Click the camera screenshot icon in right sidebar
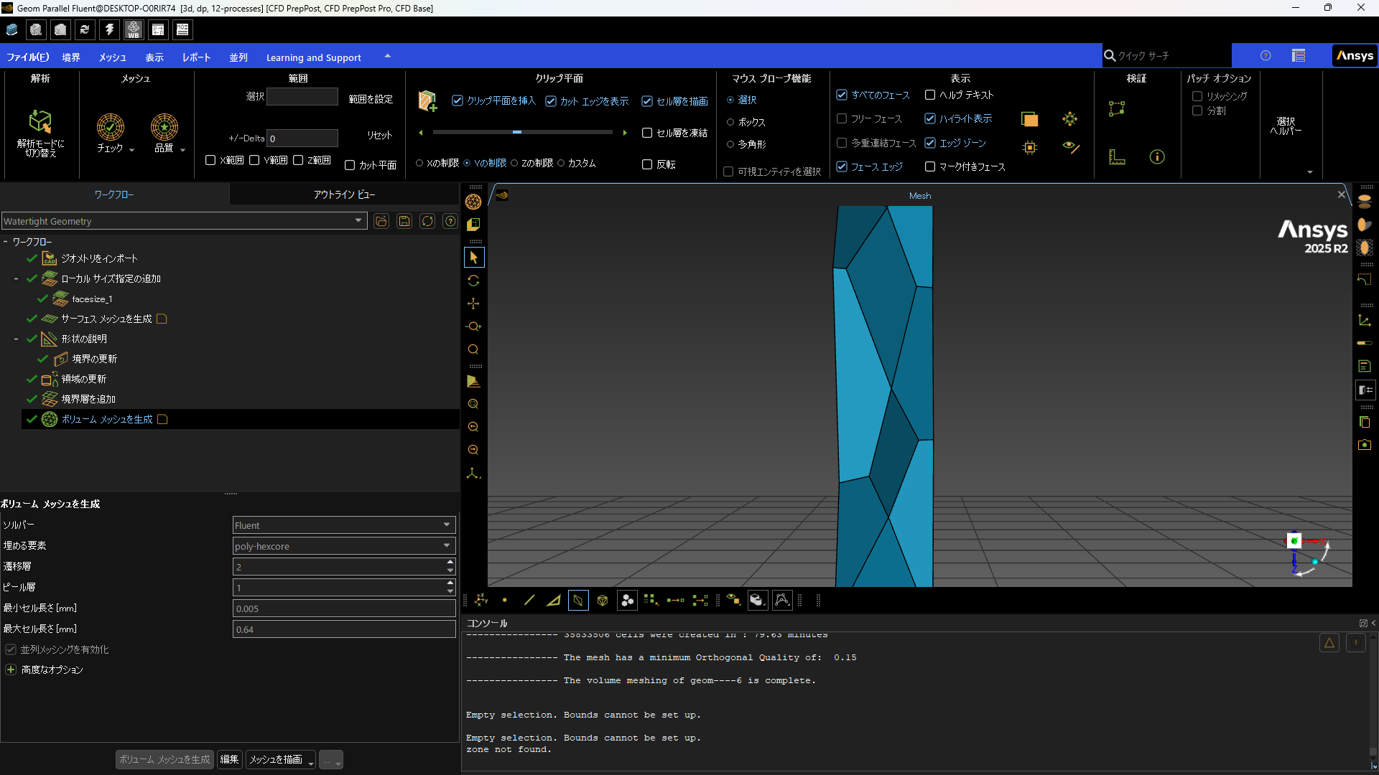Viewport: 1379px width, 775px height. pyautogui.click(x=1365, y=445)
